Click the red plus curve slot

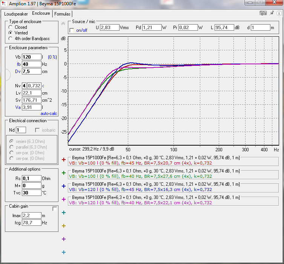click(64, 160)
